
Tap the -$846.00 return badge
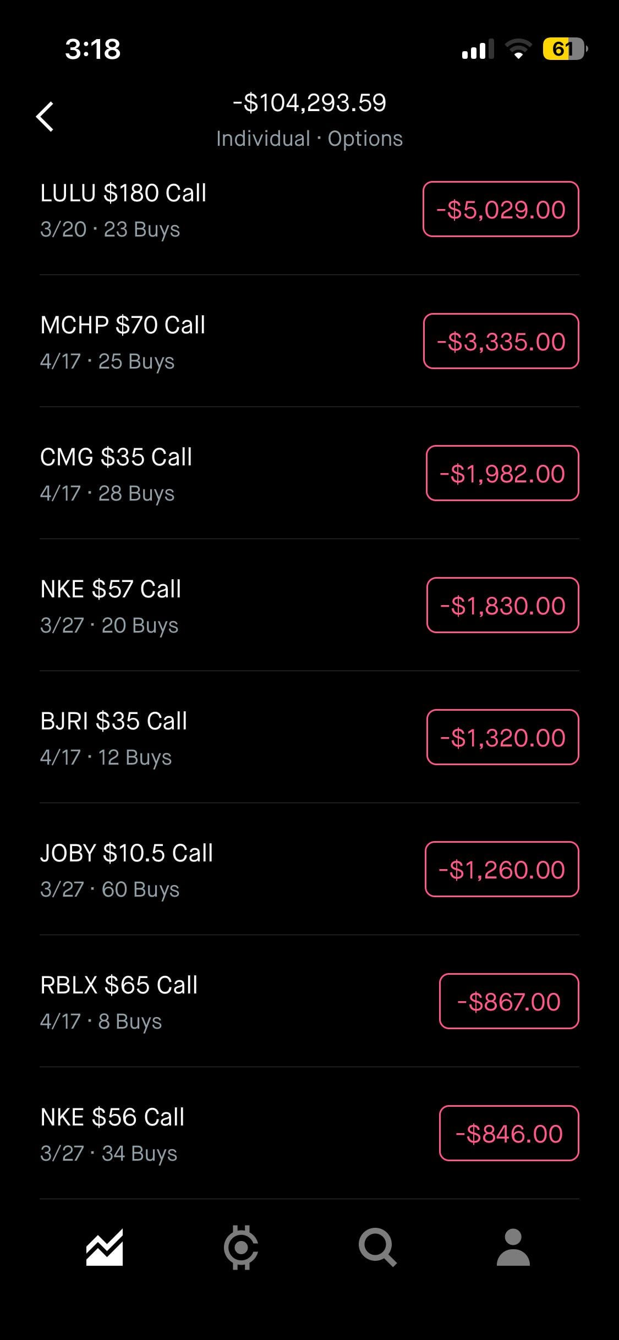click(x=509, y=1134)
